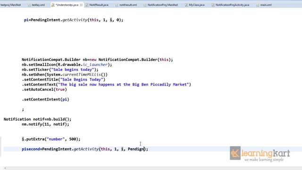Switch to the testproj Manifest tab
The height and width of the screenshot is (170, 302).
(10, 5)
